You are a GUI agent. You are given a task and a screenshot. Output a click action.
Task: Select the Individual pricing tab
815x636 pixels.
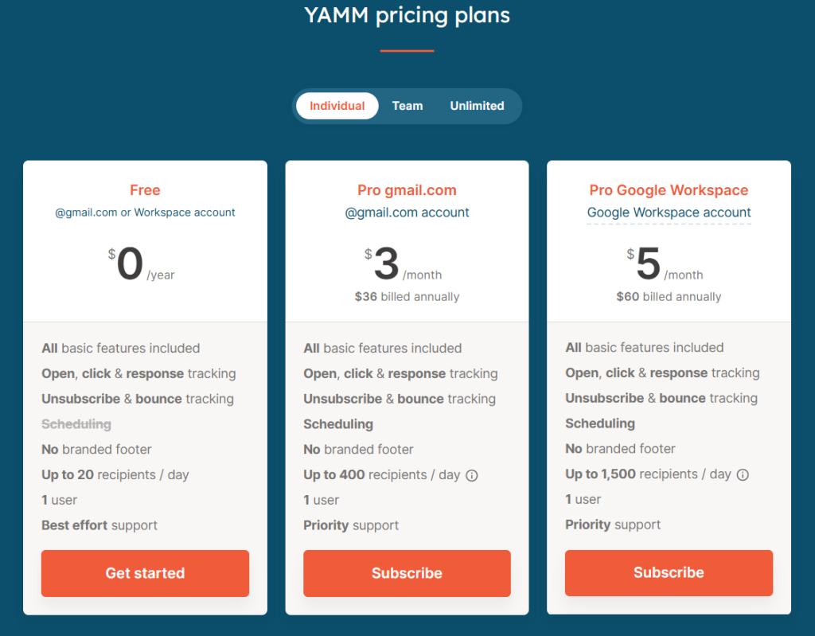337,105
